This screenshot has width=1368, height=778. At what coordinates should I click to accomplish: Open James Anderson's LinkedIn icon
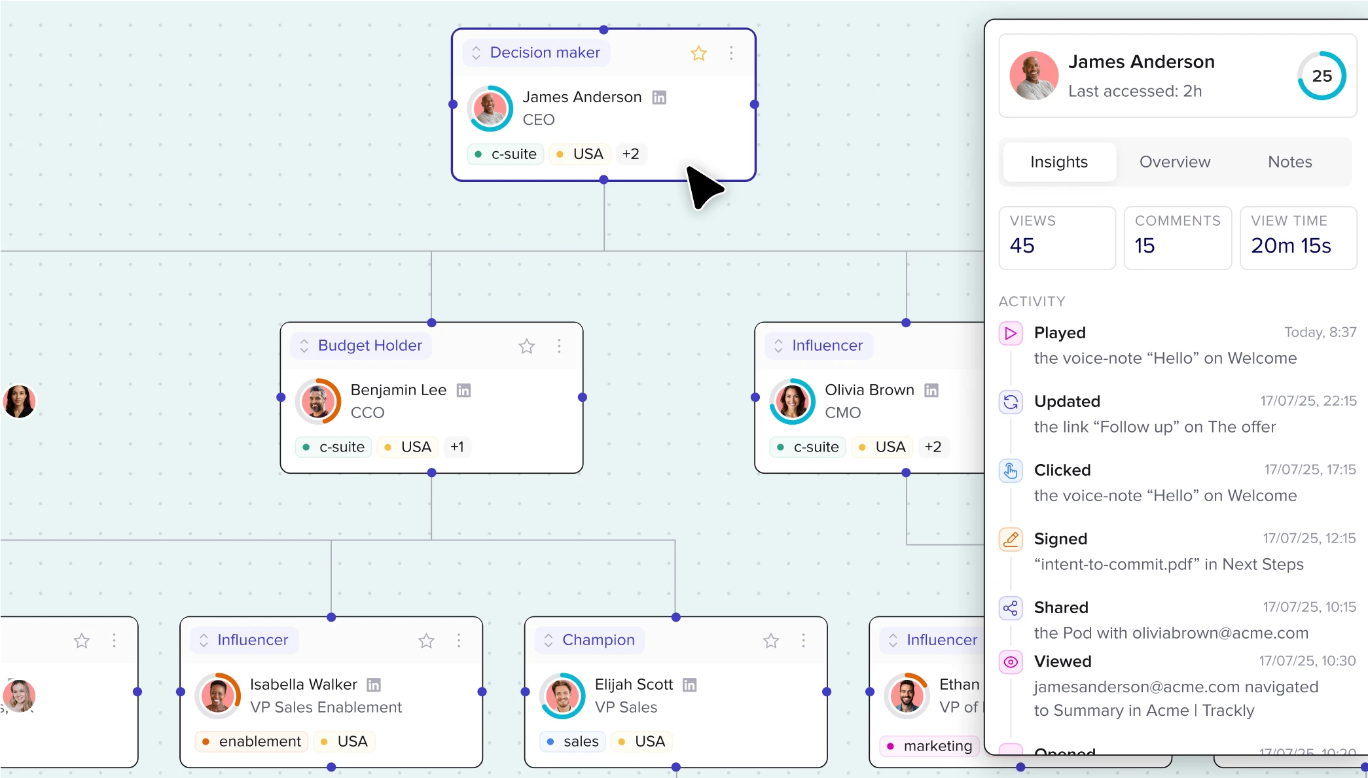pos(659,97)
